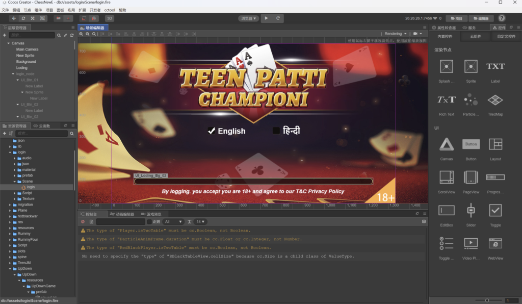Switch to the 动画编辑器 tab
Screen dimensions: 522x304
pos(122,214)
